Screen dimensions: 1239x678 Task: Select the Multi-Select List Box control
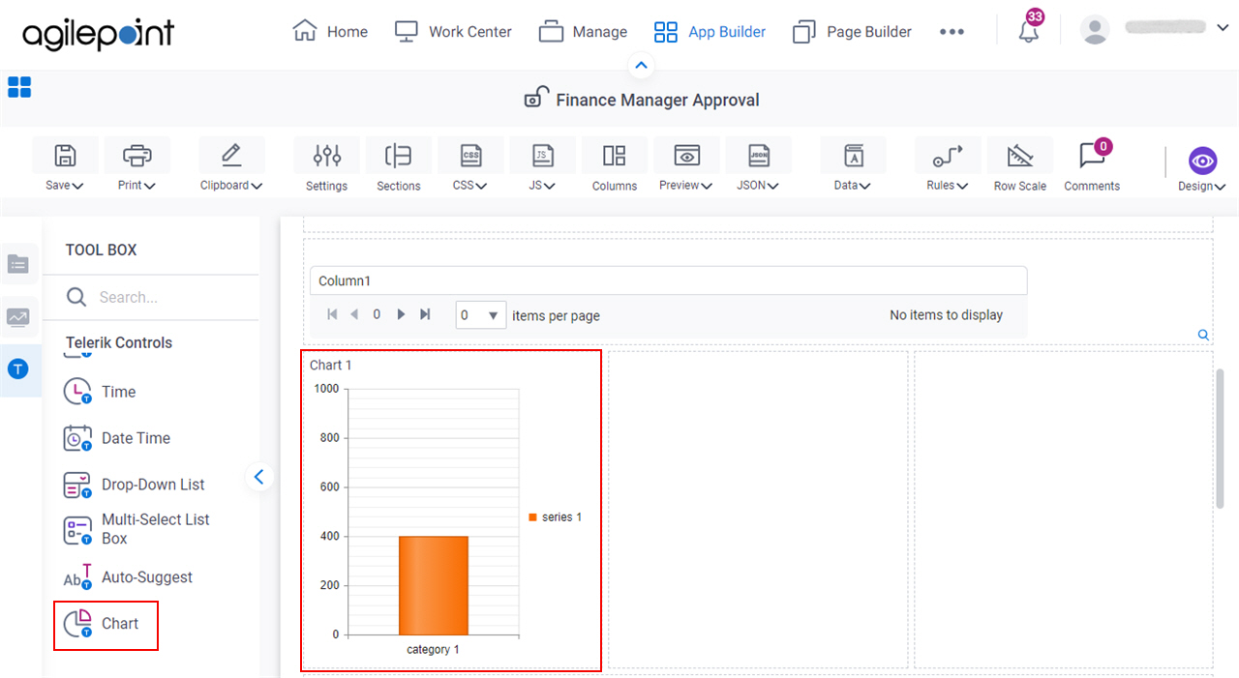click(x=136, y=529)
